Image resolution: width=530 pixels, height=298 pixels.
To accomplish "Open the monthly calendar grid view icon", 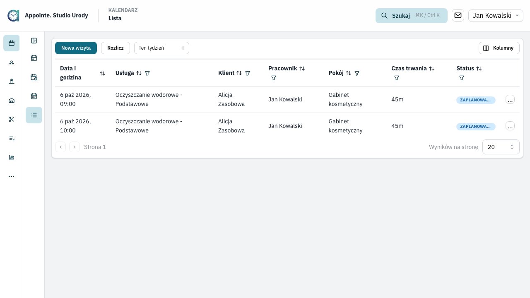I will (x=34, y=96).
